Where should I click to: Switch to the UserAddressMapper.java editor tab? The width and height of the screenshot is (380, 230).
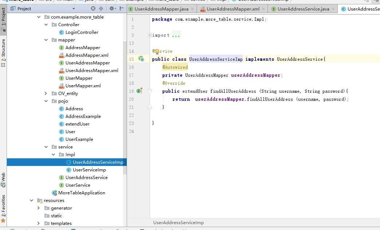[x=161, y=9]
